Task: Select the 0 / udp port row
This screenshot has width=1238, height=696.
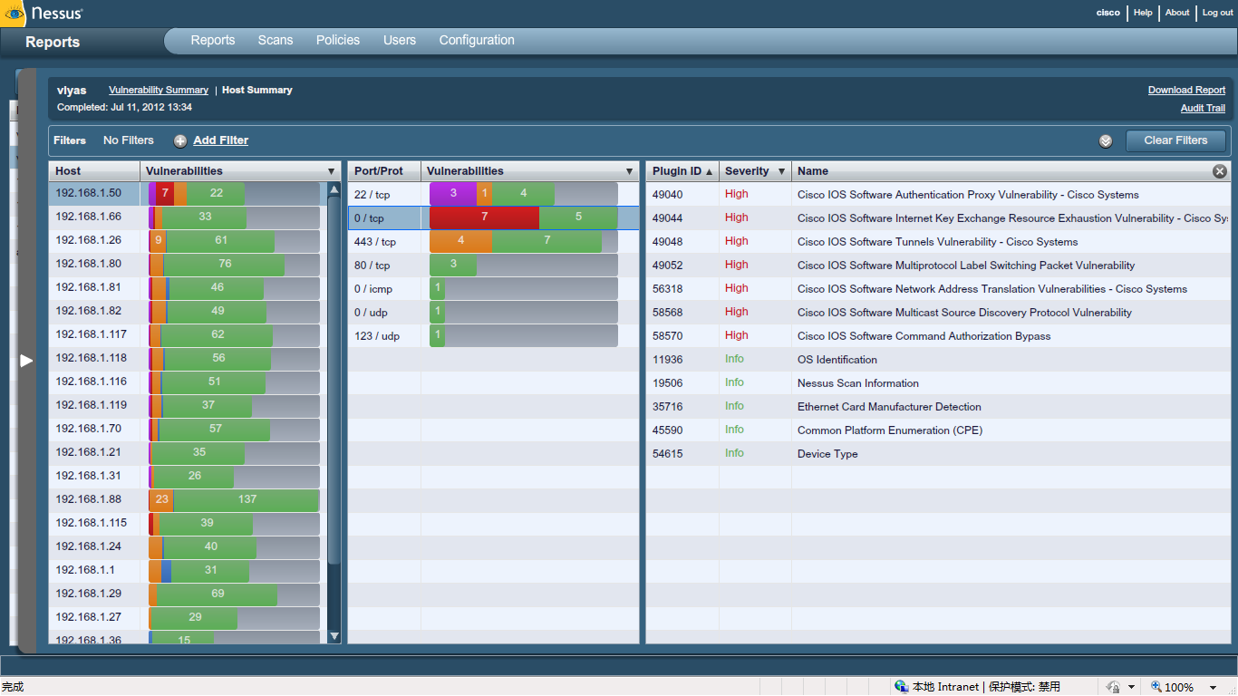Action: coord(494,313)
